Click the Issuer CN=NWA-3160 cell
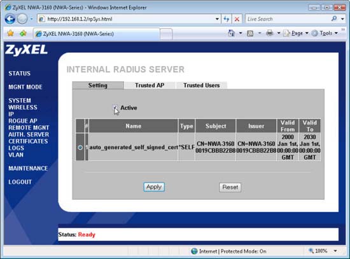This screenshot has height=259, width=350. pyautogui.click(x=256, y=147)
